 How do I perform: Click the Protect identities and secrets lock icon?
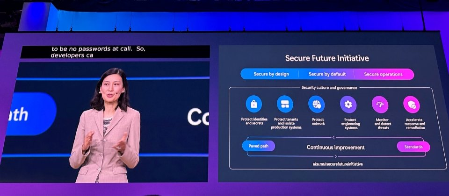253,104
